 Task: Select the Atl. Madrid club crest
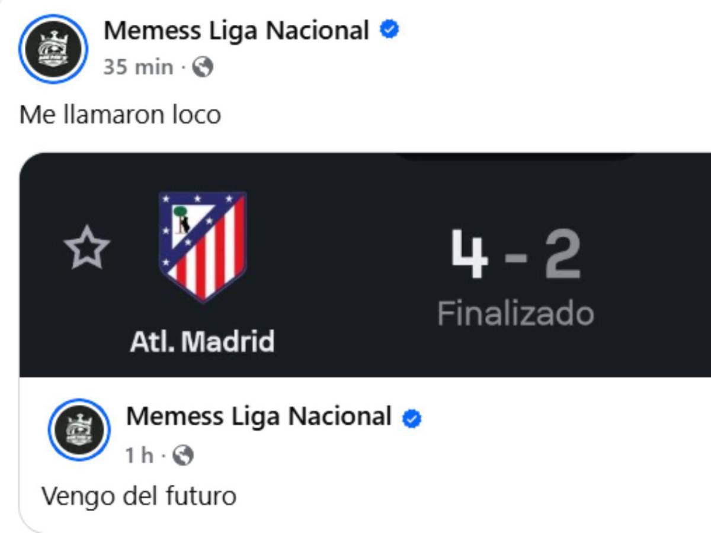202,246
